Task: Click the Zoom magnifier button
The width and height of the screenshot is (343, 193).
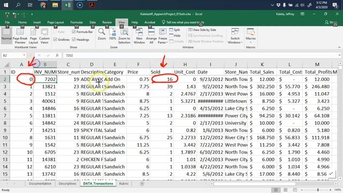Action: 102,34
